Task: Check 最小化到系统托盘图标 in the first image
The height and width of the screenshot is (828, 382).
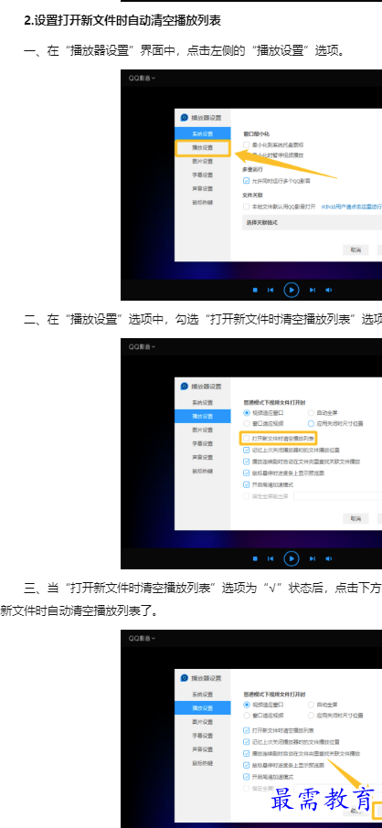Action: tap(246, 144)
